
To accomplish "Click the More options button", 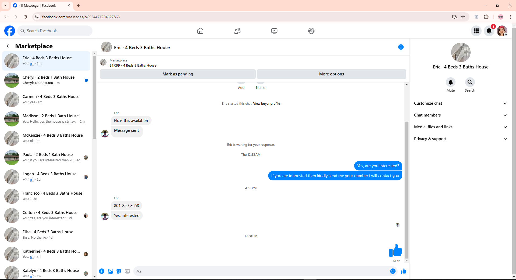I will pyautogui.click(x=332, y=74).
